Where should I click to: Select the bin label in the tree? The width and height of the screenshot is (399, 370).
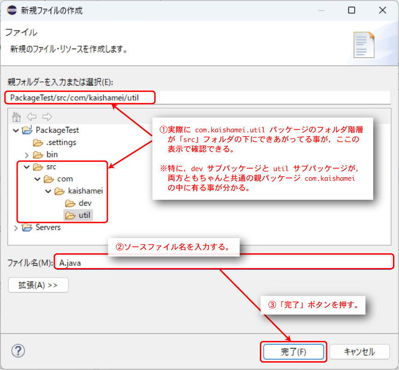pyautogui.click(x=52, y=155)
